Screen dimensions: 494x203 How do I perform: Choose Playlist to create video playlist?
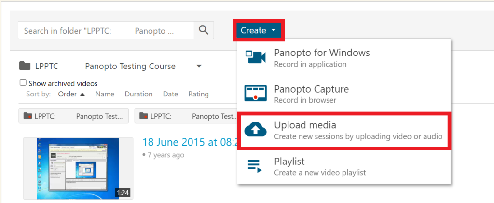[x=344, y=166]
